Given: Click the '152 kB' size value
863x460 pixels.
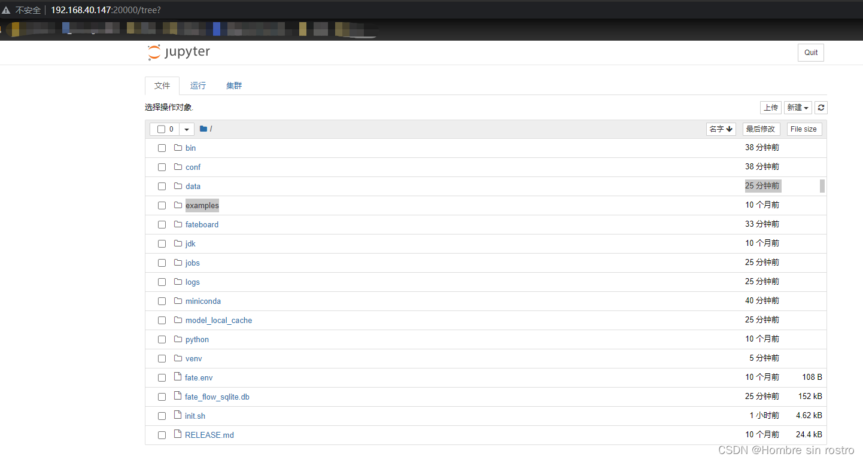Looking at the screenshot, I should (x=810, y=397).
